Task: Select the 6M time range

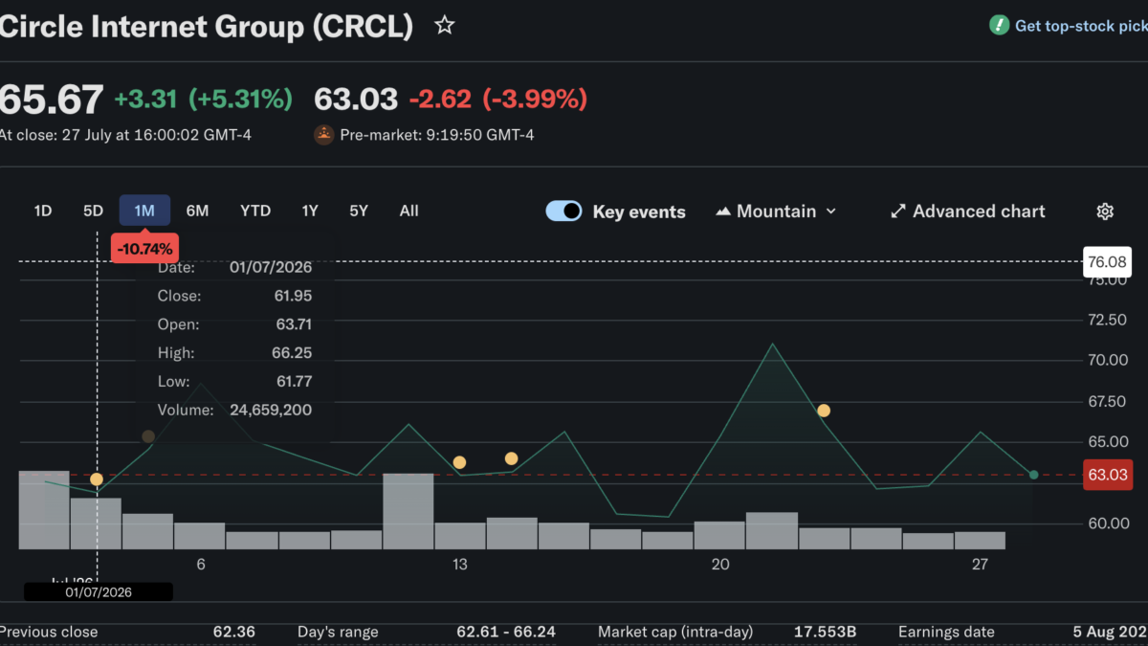Action: pos(197,211)
